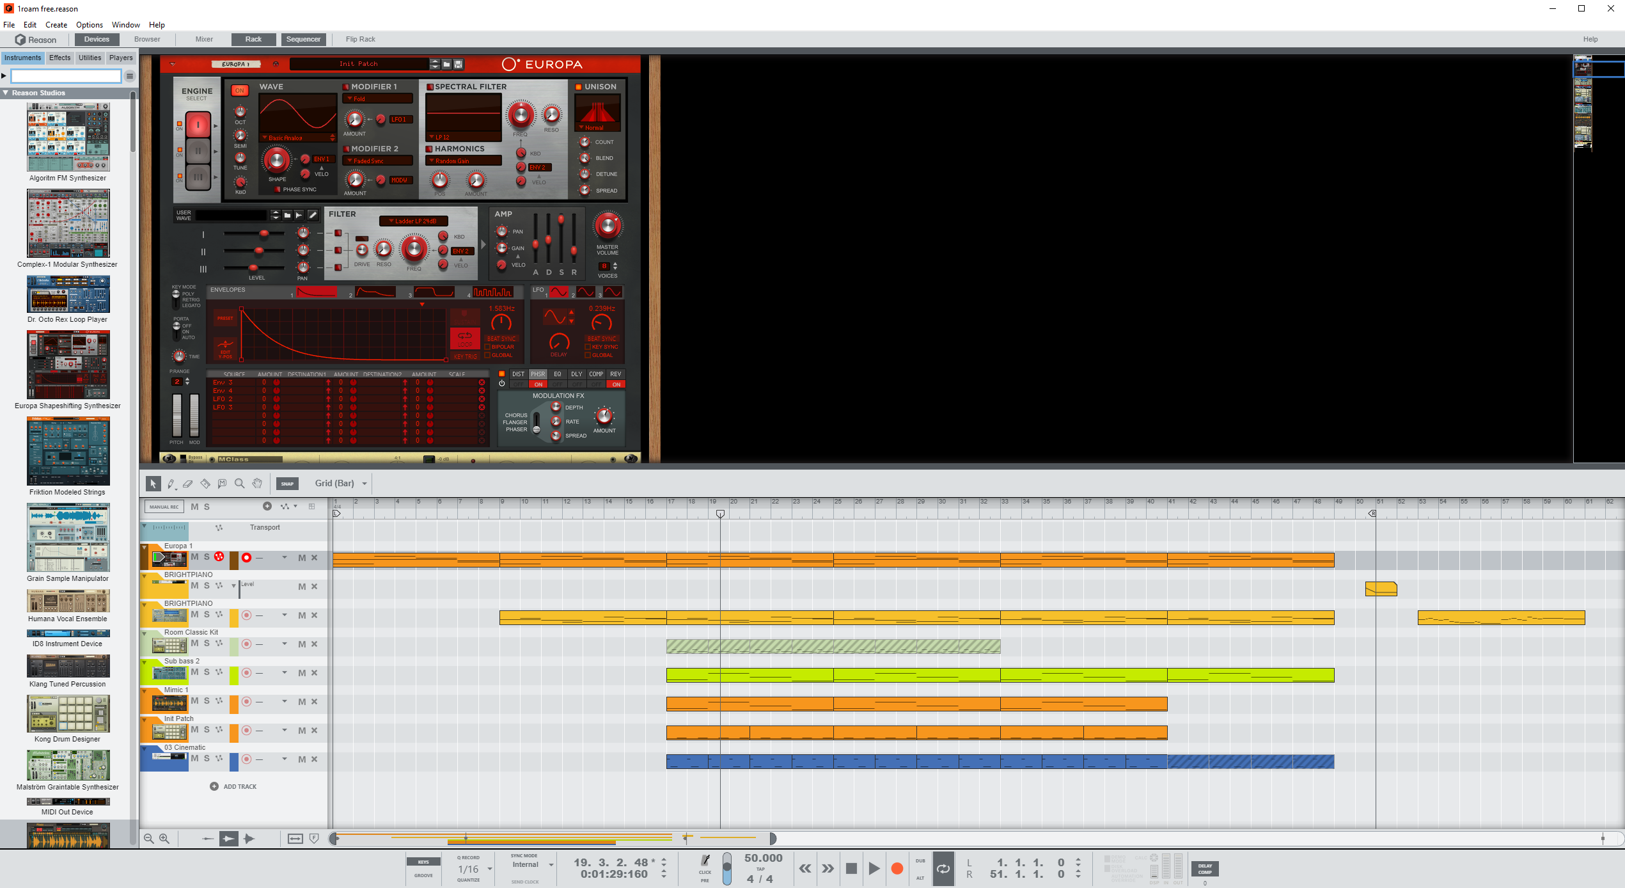
Task: Click the Europa Master Volume knob
Action: click(607, 226)
